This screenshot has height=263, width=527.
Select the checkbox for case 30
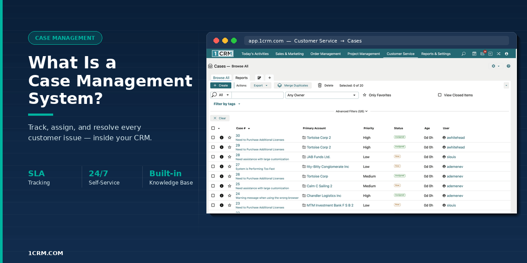click(213, 138)
